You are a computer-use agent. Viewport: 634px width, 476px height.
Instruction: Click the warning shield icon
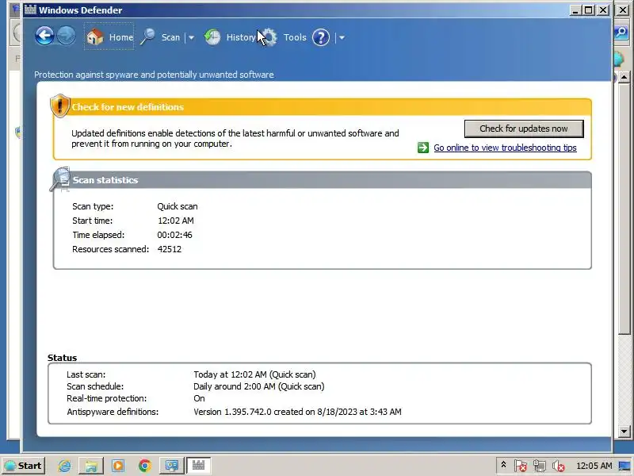click(x=60, y=106)
